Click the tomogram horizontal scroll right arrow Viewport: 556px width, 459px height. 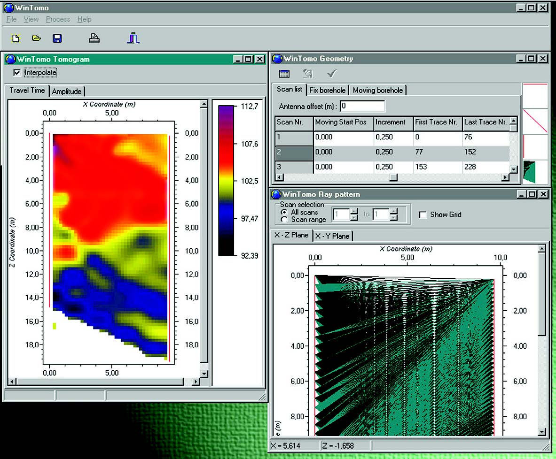coord(196,382)
